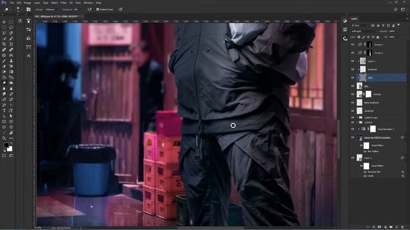
Task: Select the Blur Gallery smart filter entry
Action: pos(373,151)
